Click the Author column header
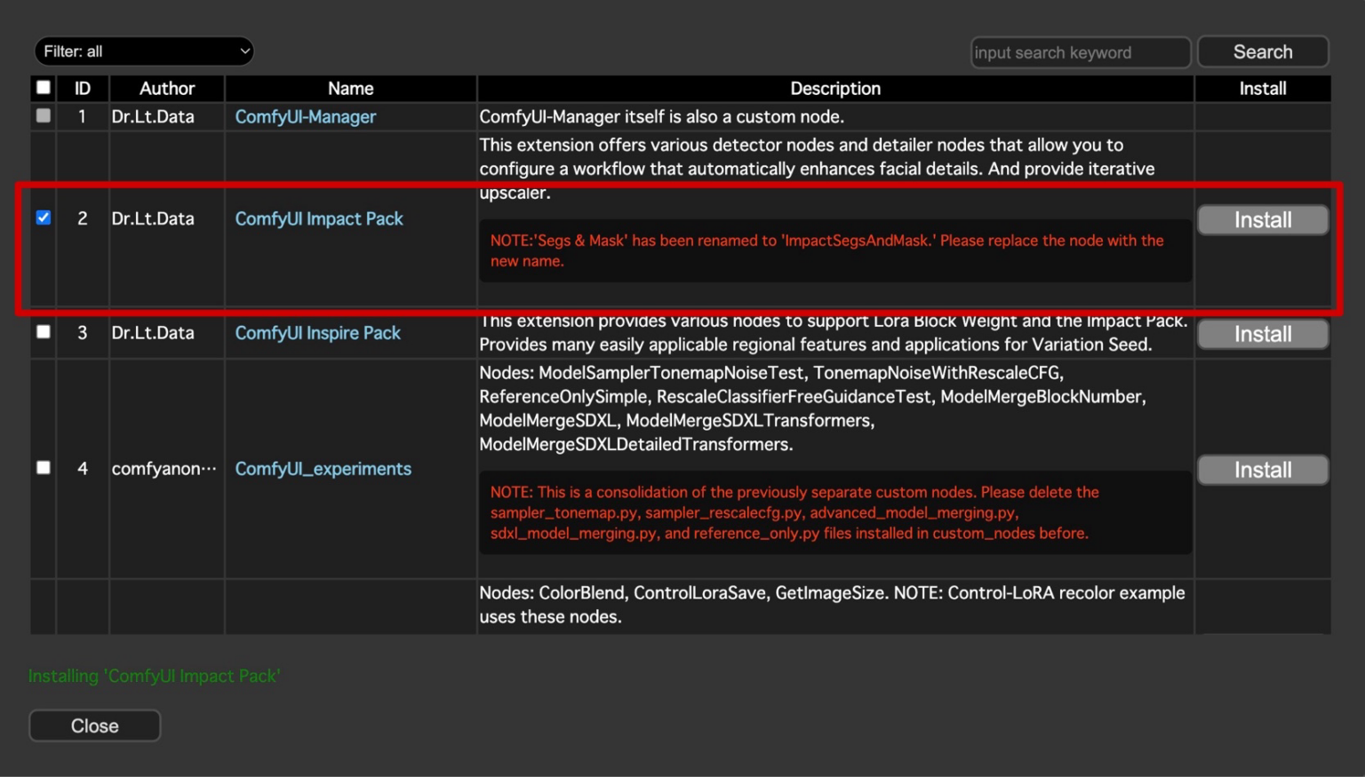Viewport: 1365px width, 777px height. point(166,88)
